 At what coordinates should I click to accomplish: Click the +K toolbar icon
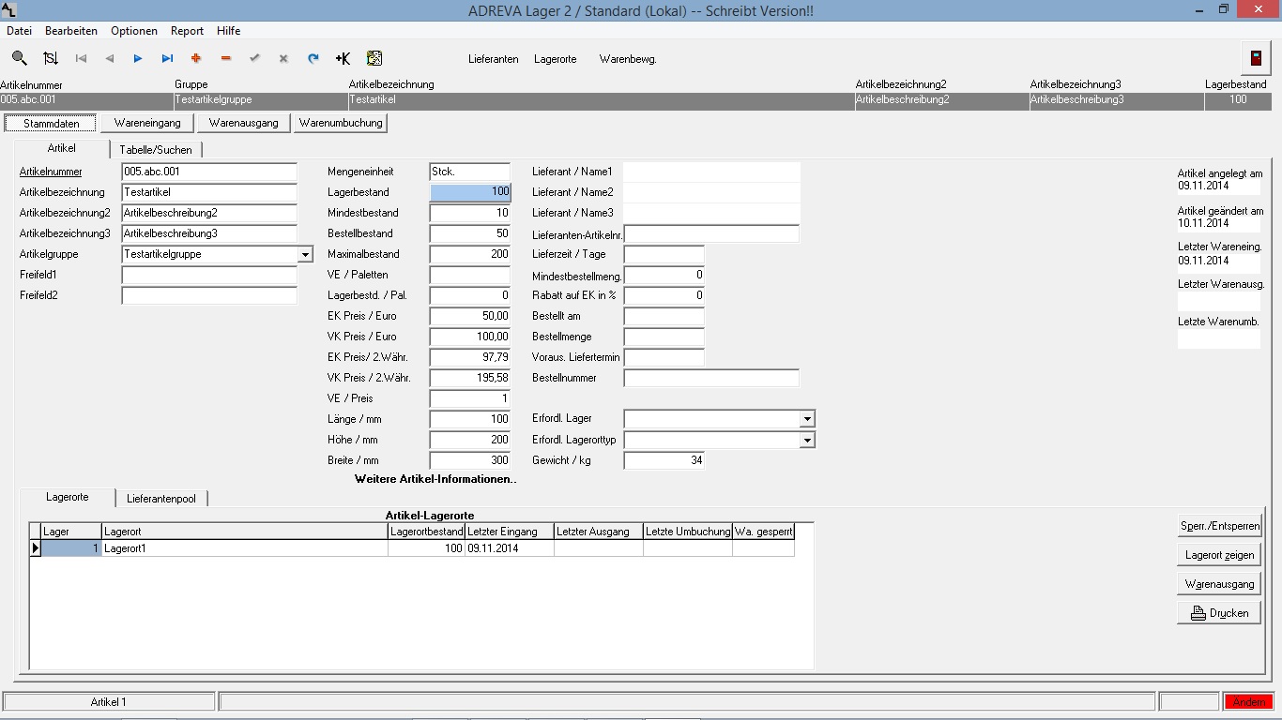(x=343, y=58)
